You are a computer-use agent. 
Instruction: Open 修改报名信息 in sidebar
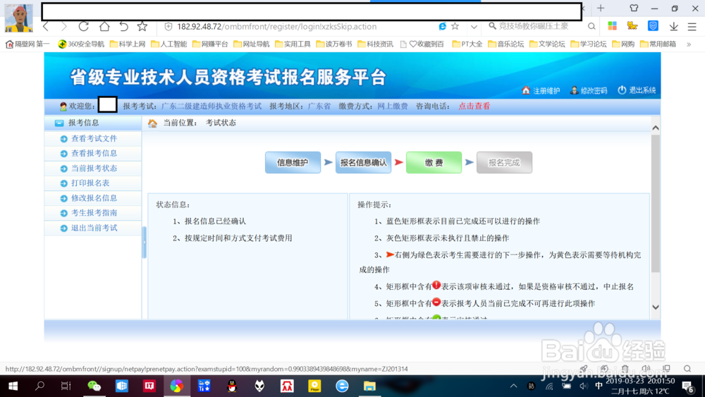93,198
